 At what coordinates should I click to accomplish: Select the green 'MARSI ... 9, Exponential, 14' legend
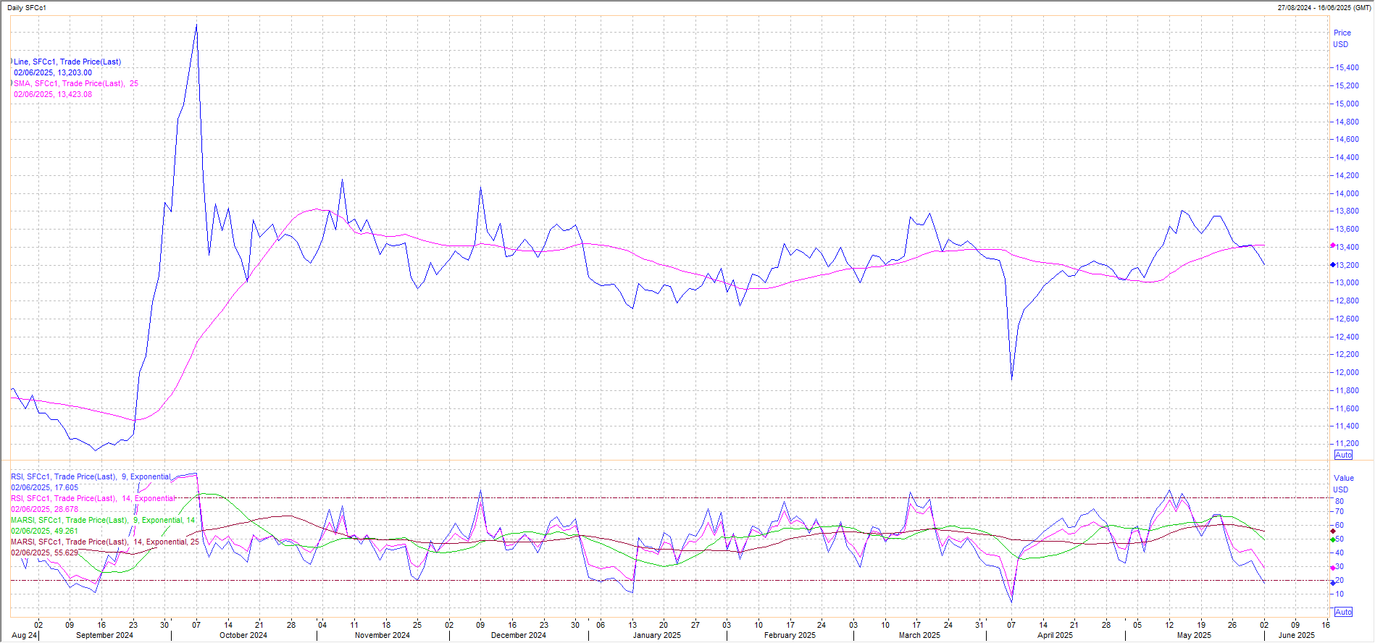click(x=103, y=521)
